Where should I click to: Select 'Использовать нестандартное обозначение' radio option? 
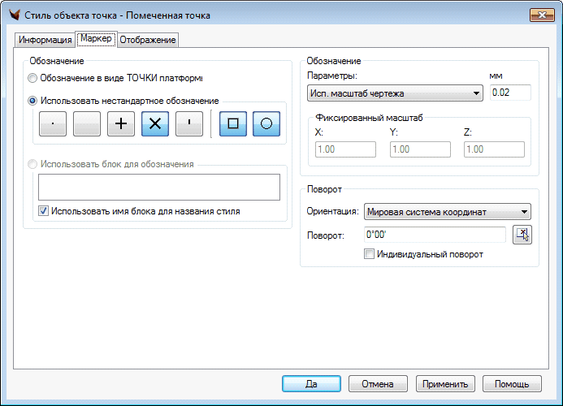point(32,101)
